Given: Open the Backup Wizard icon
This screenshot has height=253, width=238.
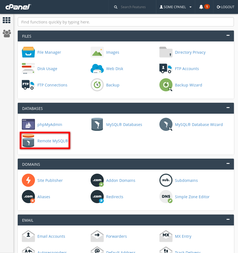Looking at the screenshot, I should click(x=166, y=85).
